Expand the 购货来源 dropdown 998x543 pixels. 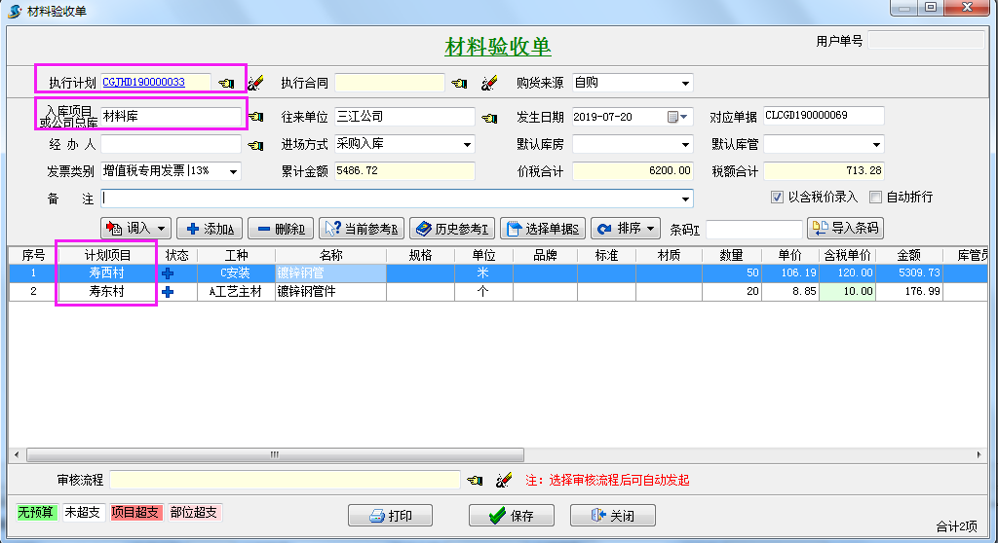(x=686, y=83)
